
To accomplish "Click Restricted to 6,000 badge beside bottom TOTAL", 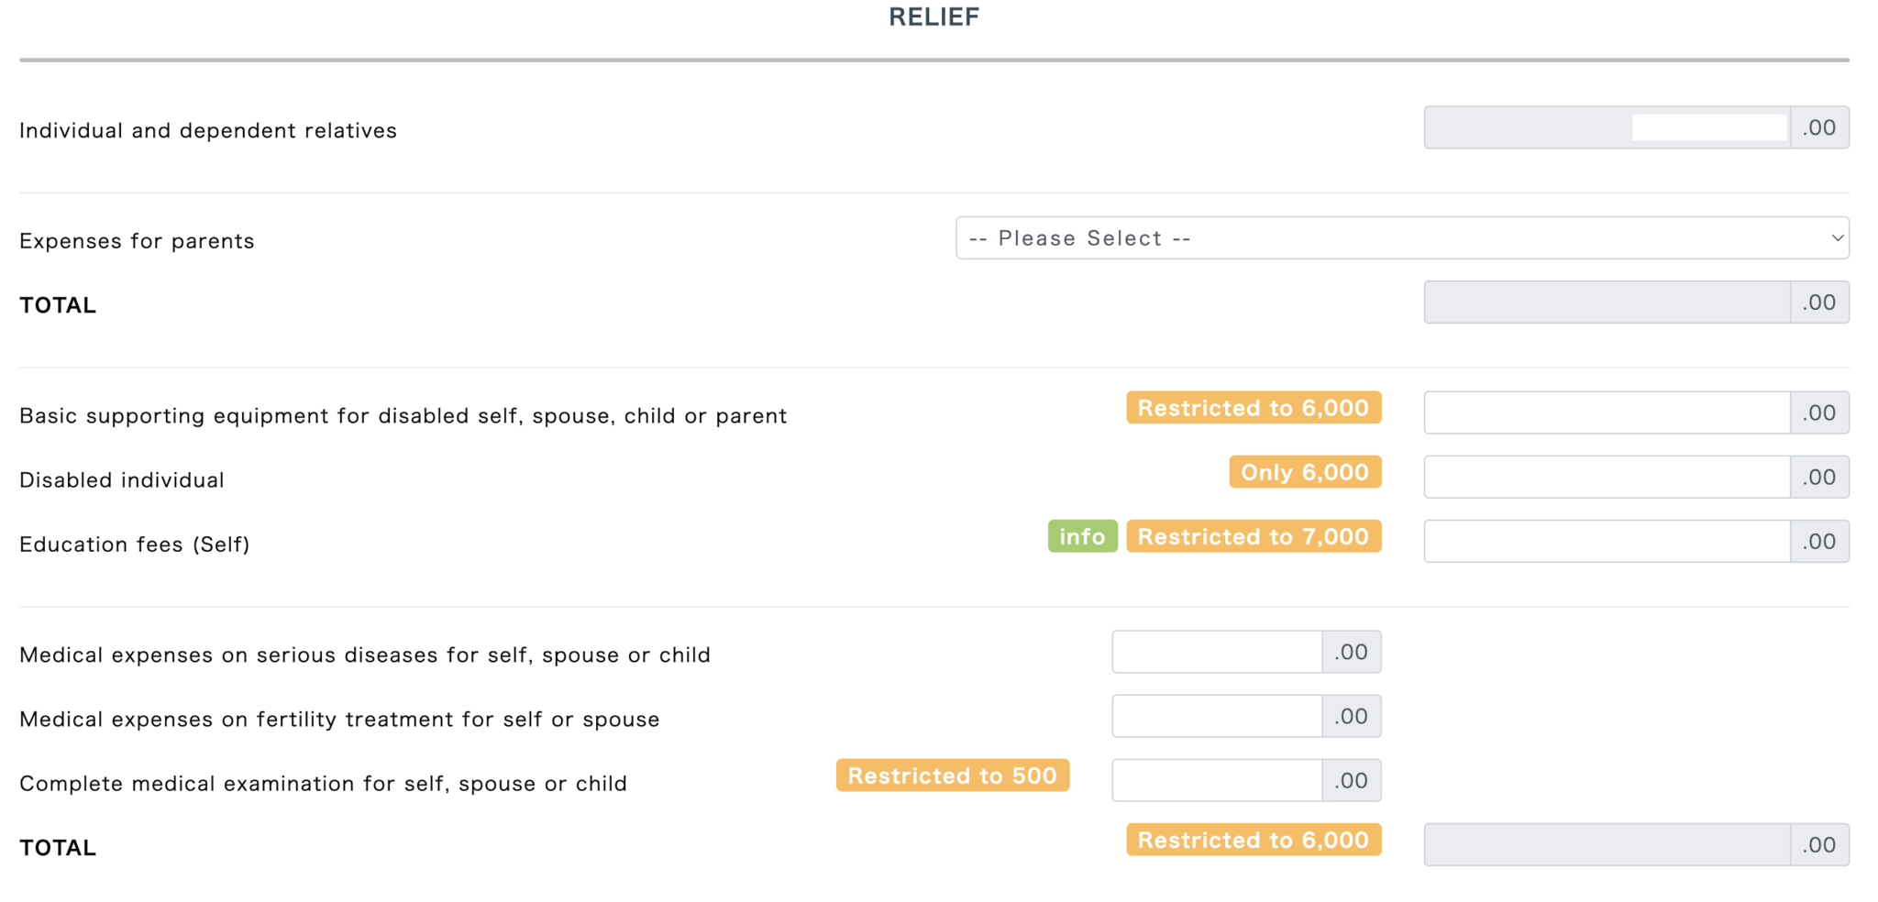I will tap(1254, 840).
